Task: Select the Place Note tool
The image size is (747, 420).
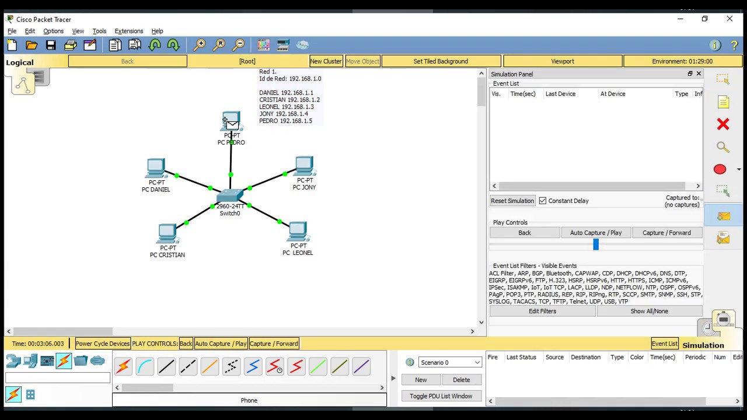Action: coord(723,102)
